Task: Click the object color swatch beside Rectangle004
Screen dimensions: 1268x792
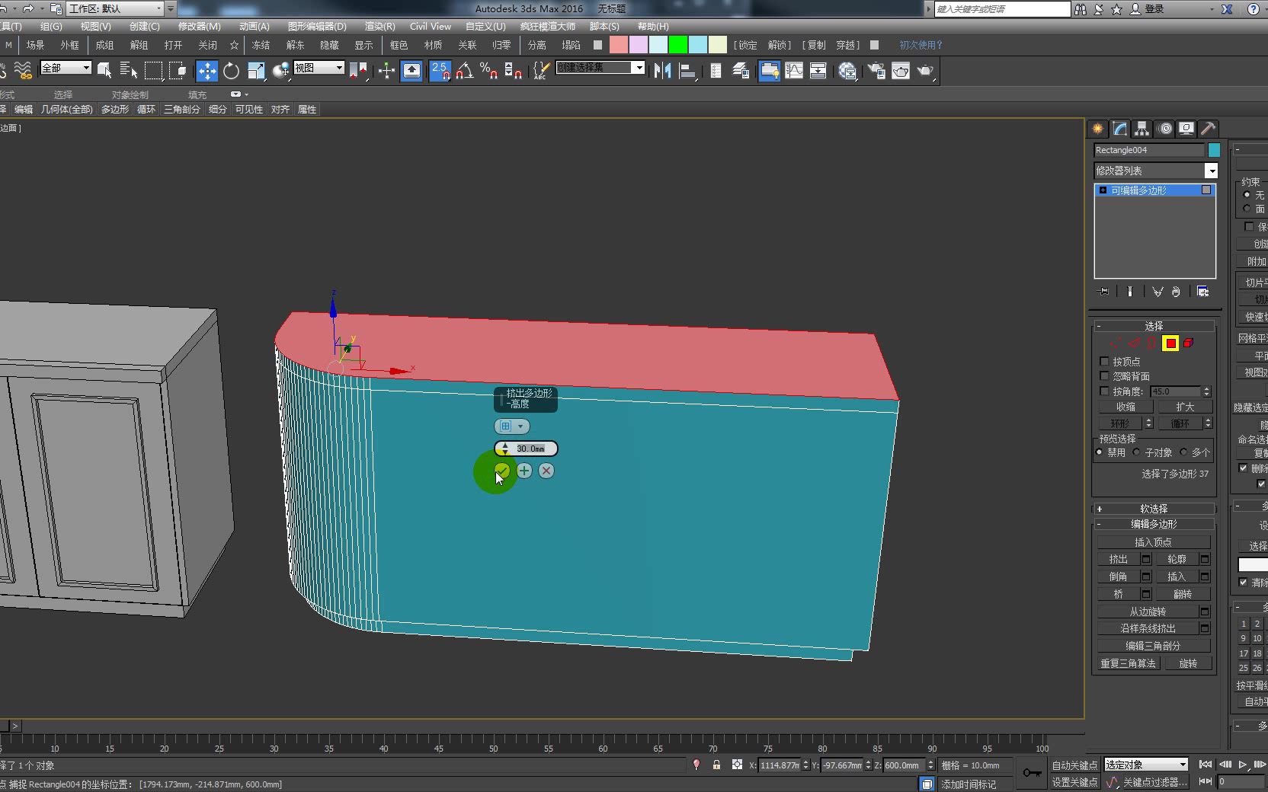Action: 1214,150
